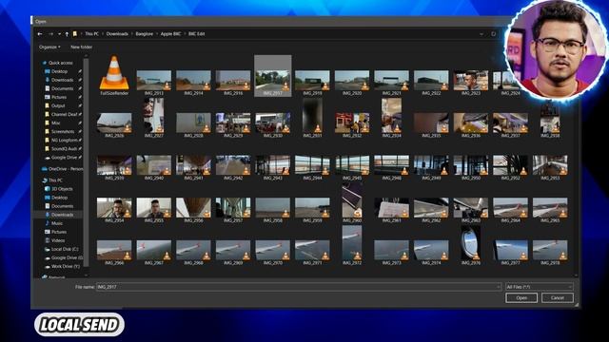Create a New folder
Screen dimensions: 609x342
[x=82, y=47]
